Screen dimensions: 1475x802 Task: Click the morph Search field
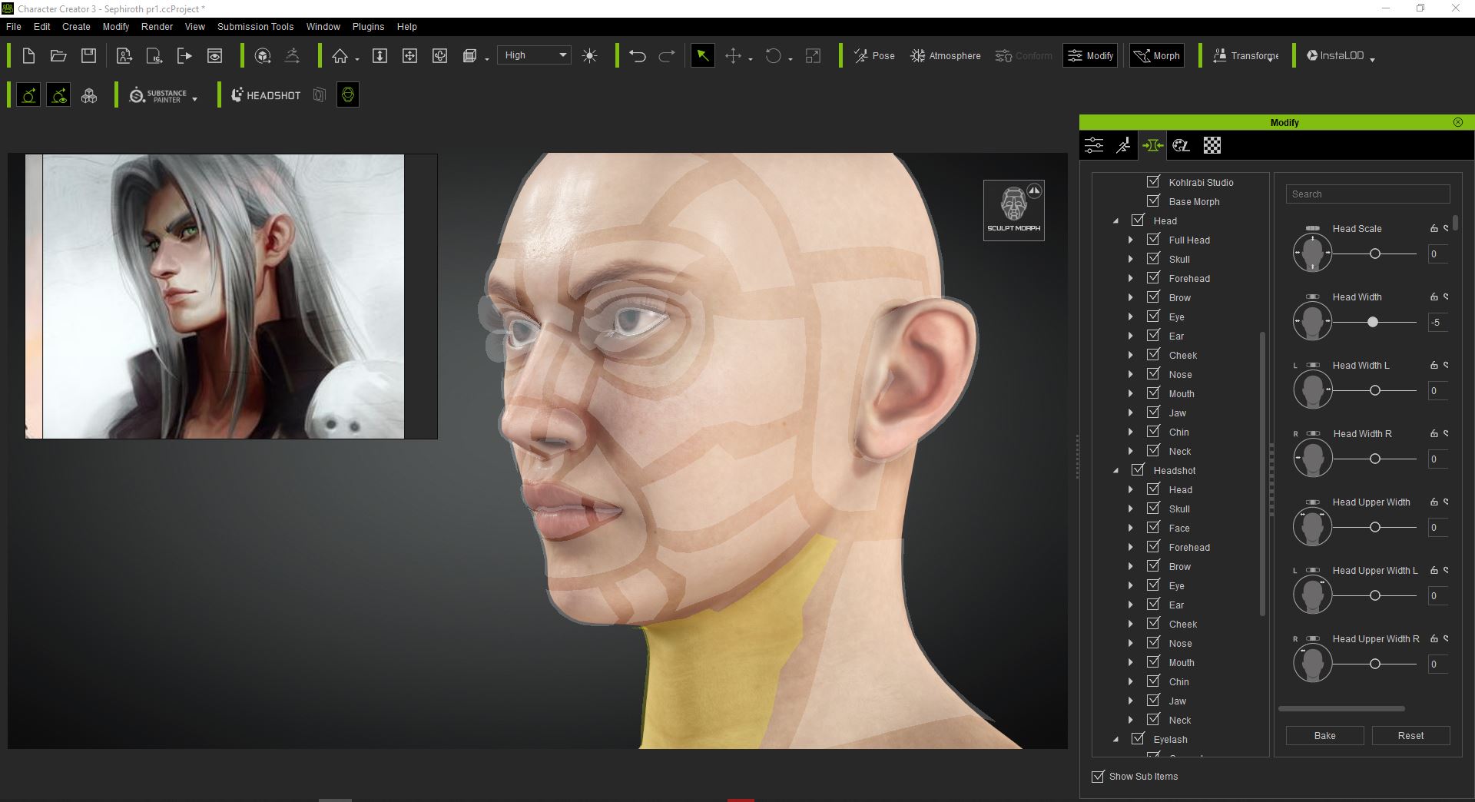point(1367,194)
